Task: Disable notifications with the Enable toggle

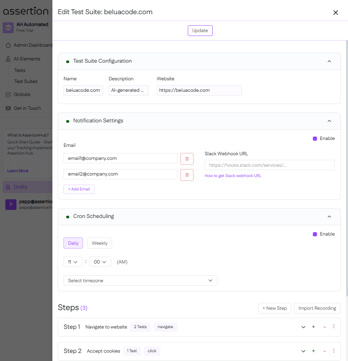Action: pos(315,138)
